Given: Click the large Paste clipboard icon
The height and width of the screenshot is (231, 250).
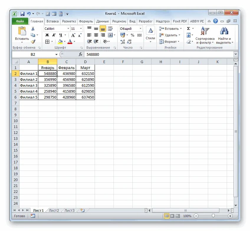Looking at the screenshot, I should (x=22, y=31).
